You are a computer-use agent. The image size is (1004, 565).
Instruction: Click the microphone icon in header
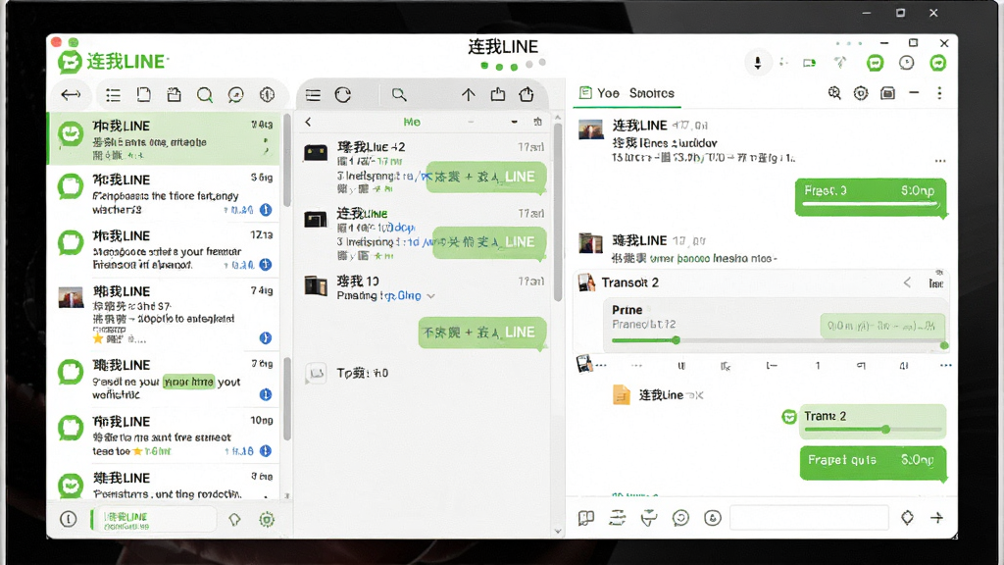758,63
